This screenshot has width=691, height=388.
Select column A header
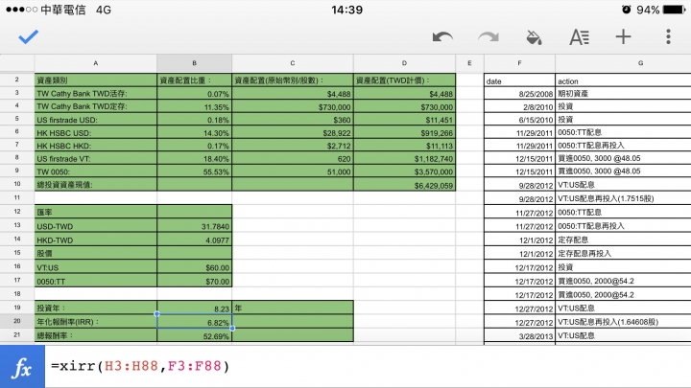96,63
